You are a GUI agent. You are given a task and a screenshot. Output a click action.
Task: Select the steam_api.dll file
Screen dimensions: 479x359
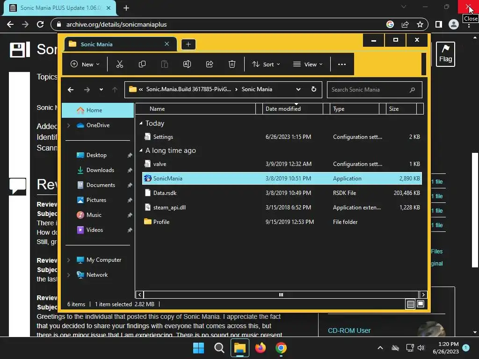(282, 207)
